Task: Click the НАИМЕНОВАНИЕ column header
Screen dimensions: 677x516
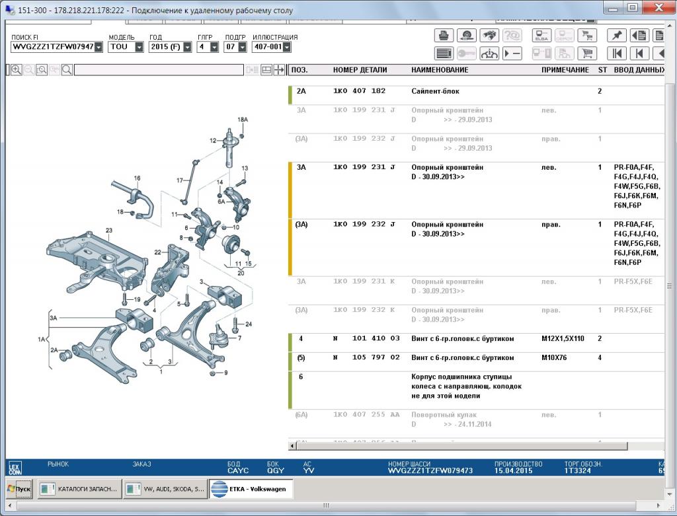Action: (x=440, y=70)
